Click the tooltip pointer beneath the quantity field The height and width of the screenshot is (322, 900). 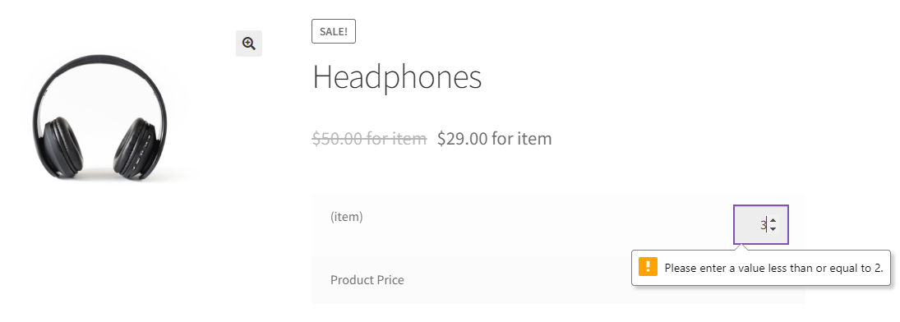(741, 246)
